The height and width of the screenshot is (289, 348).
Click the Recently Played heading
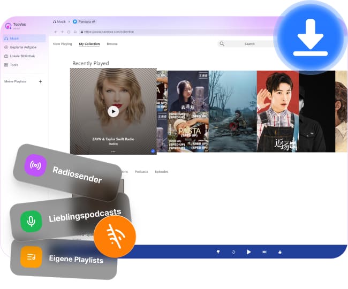[90, 63]
